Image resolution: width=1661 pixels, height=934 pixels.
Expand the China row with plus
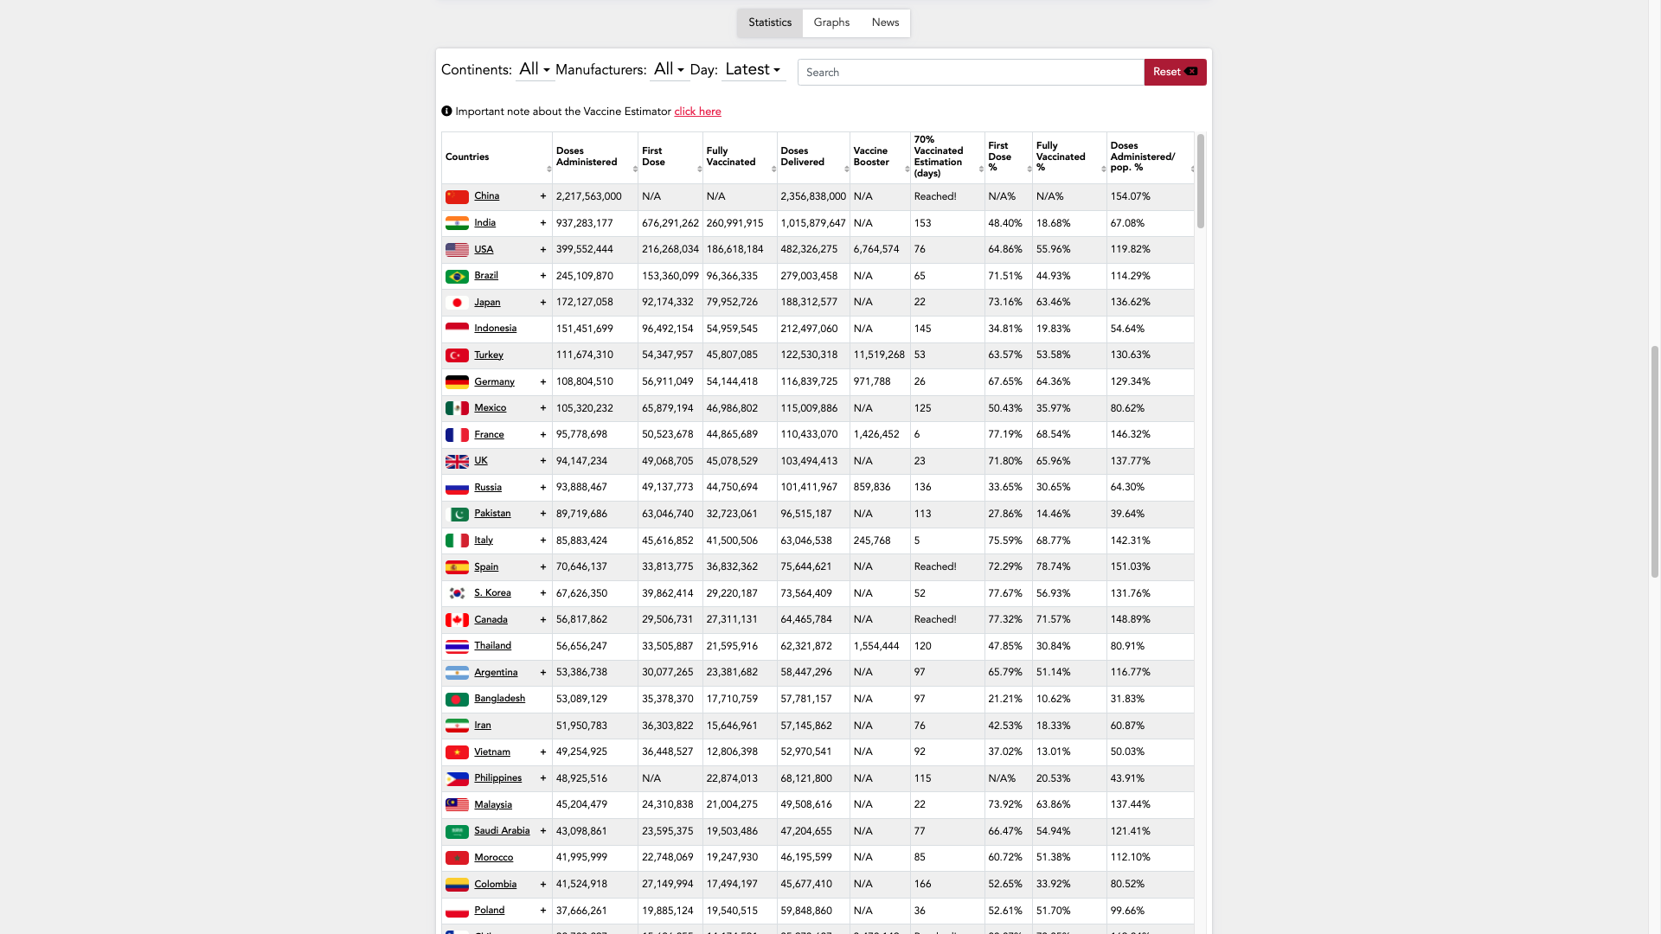[543, 196]
